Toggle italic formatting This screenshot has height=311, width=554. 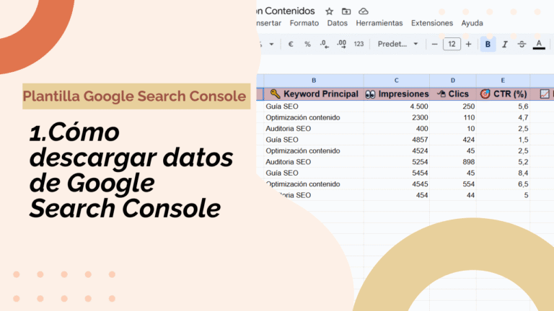tap(504, 44)
